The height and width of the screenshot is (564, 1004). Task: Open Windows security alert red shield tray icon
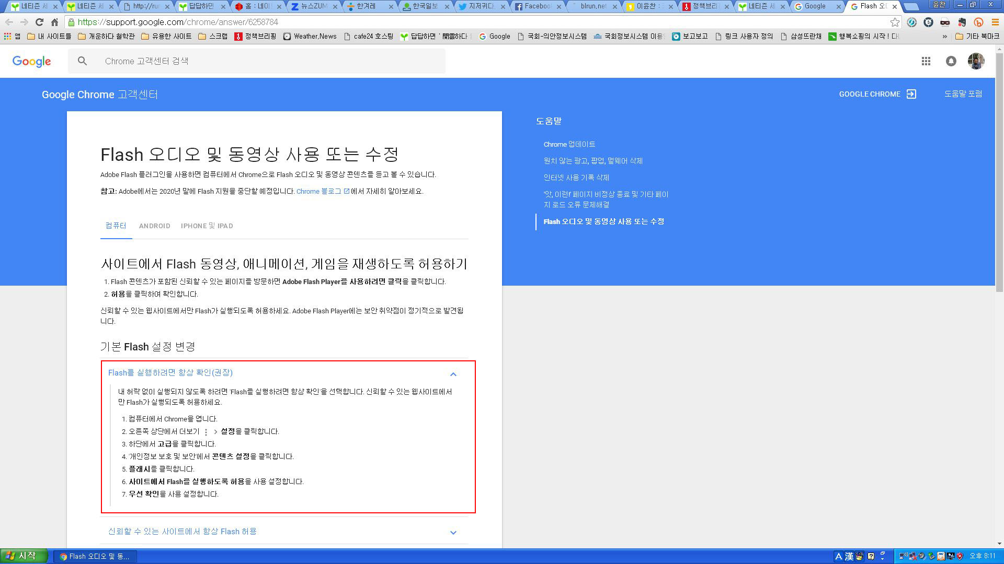pos(960,556)
